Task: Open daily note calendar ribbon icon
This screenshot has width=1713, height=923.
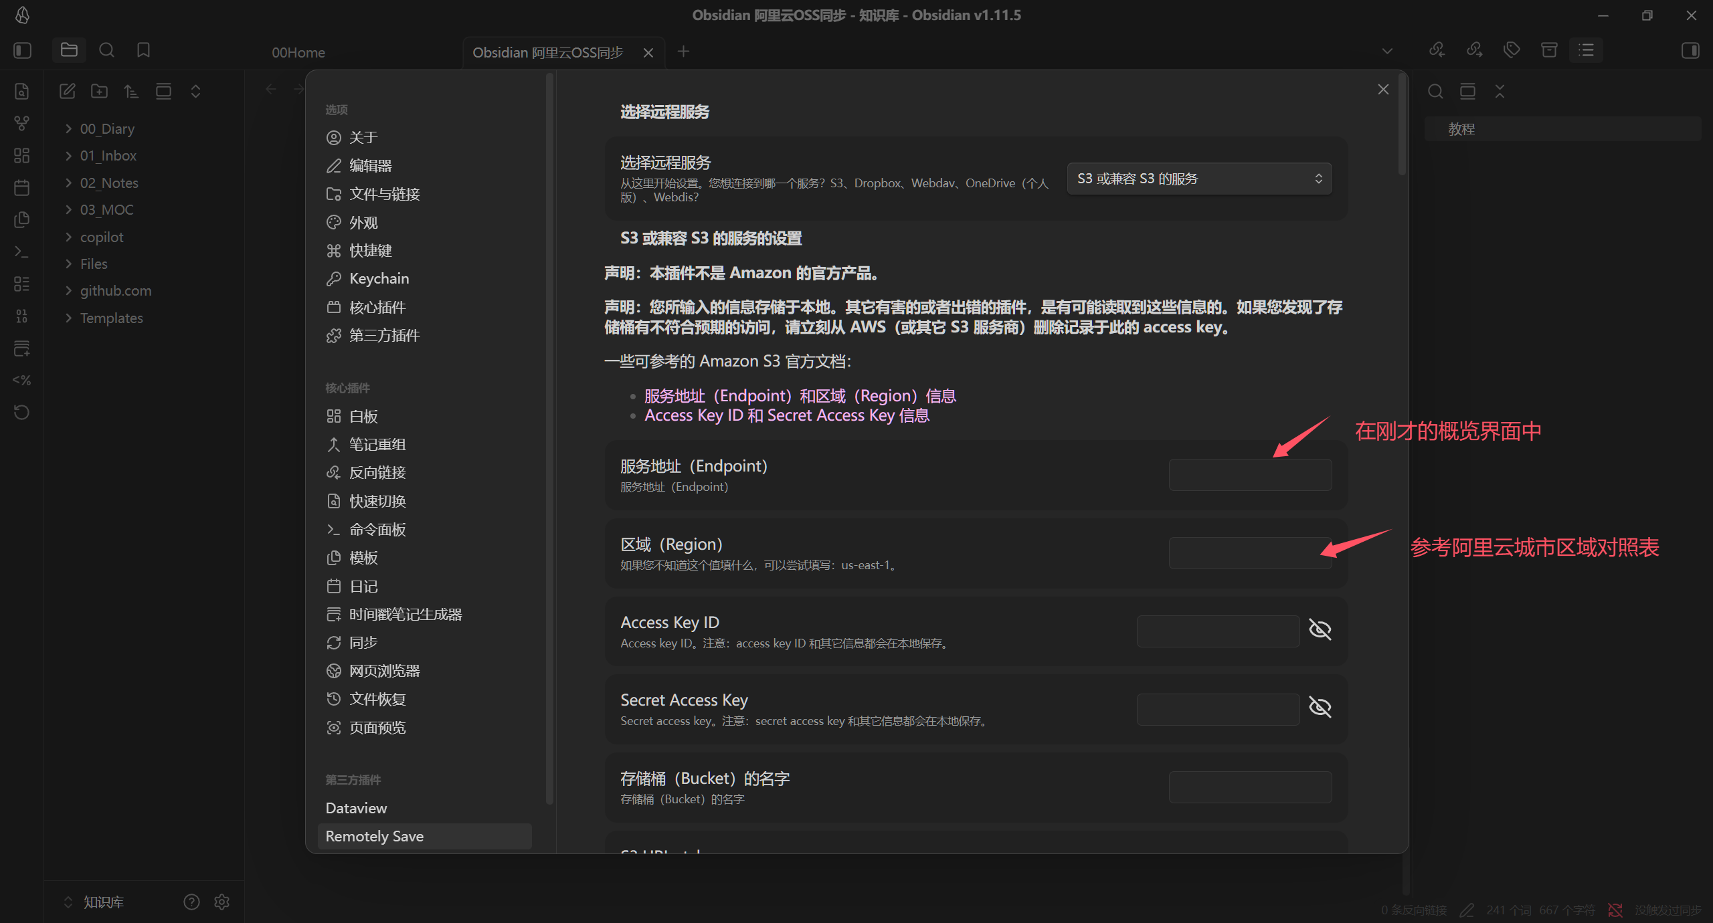Action: tap(22, 187)
